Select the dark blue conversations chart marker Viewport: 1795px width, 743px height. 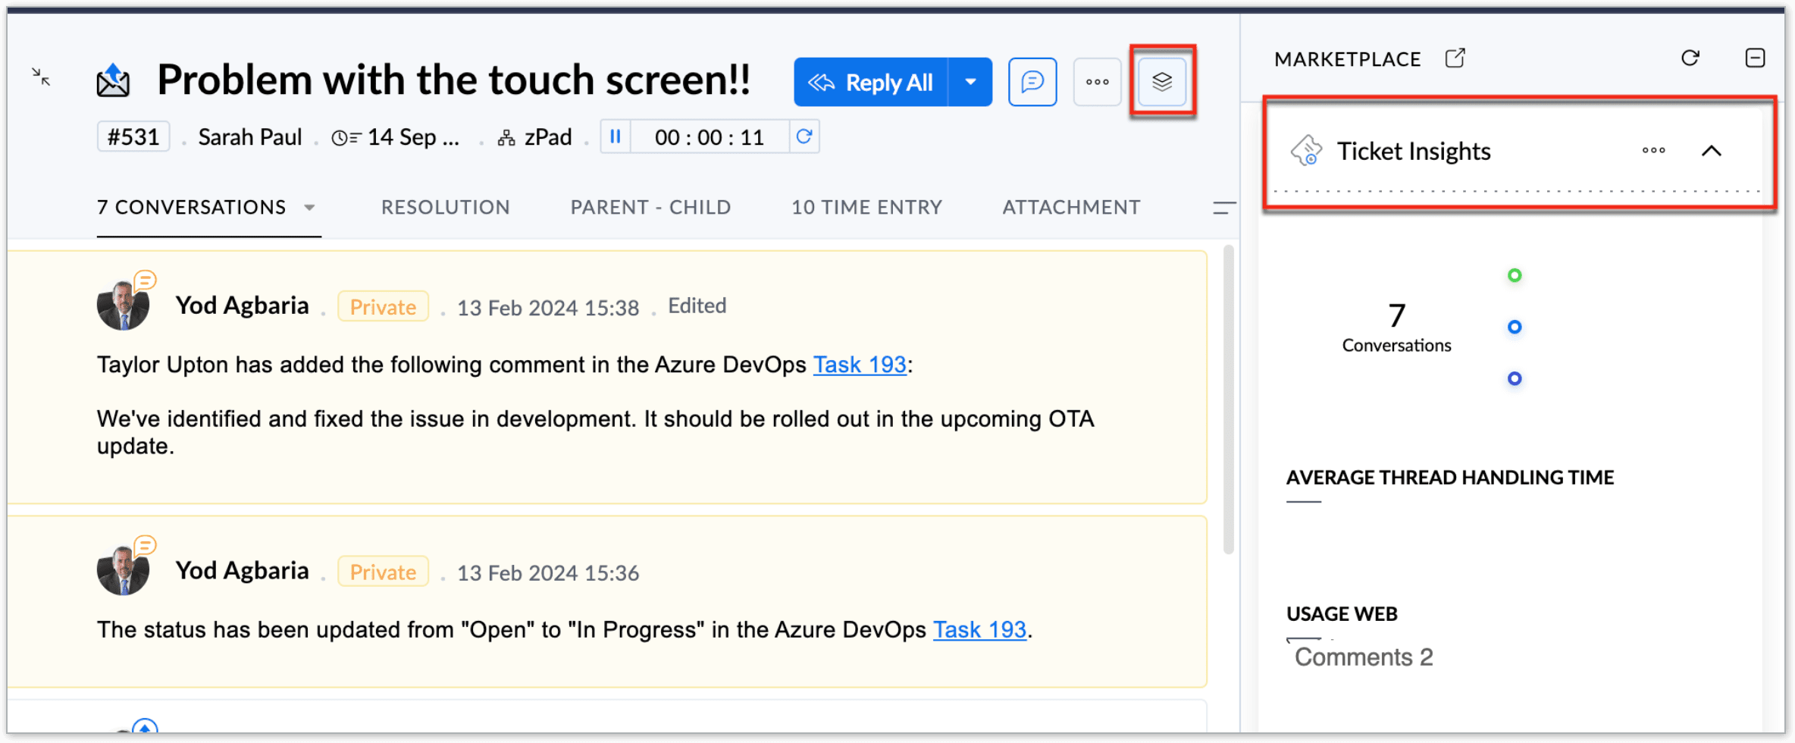tap(1514, 378)
